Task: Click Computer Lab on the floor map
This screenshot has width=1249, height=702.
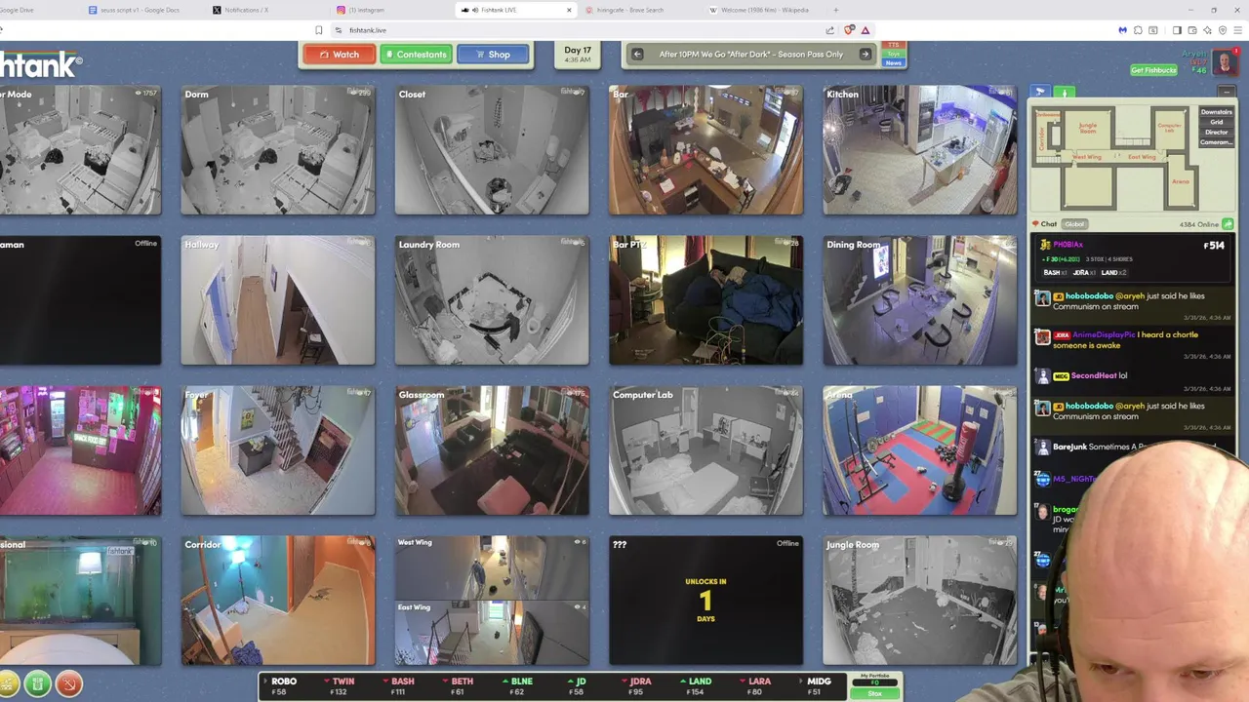Action: coord(1169,127)
